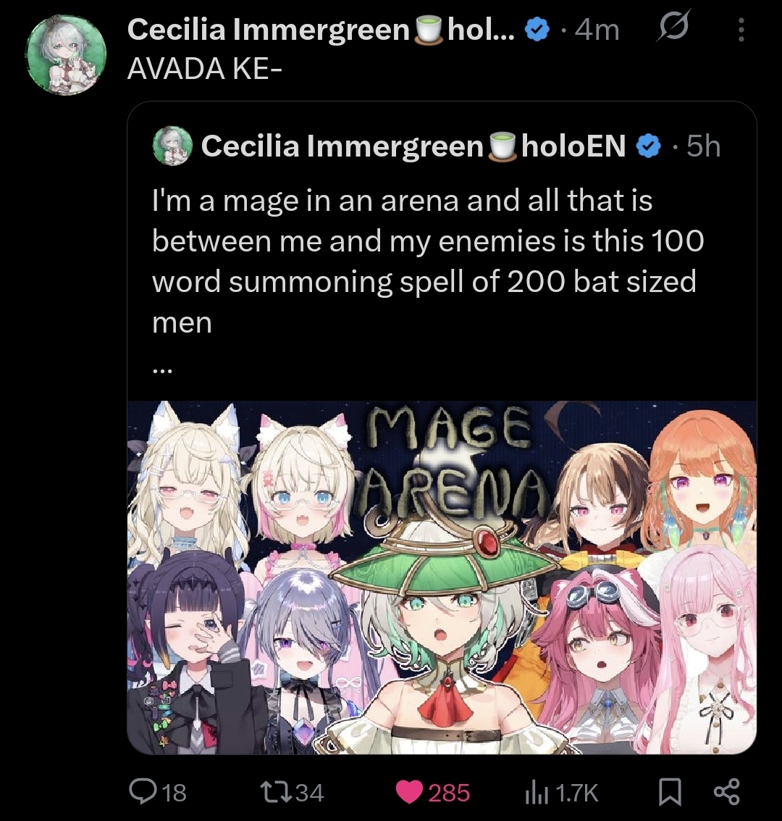This screenshot has width=782, height=821.
Task: Open the quoted author name ending in holoEN
Action: tap(413, 146)
